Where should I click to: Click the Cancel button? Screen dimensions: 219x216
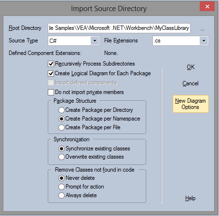coord(191,83)
